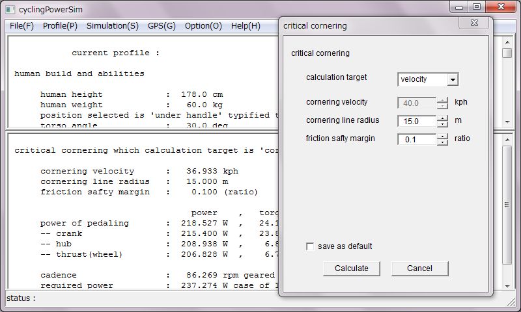
Task: Click the cornering line radius field
Action: click(417, 122)
